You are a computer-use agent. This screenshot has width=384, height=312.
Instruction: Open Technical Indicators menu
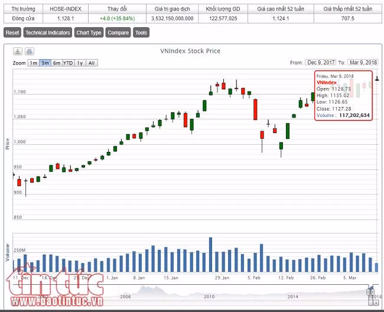48,32
